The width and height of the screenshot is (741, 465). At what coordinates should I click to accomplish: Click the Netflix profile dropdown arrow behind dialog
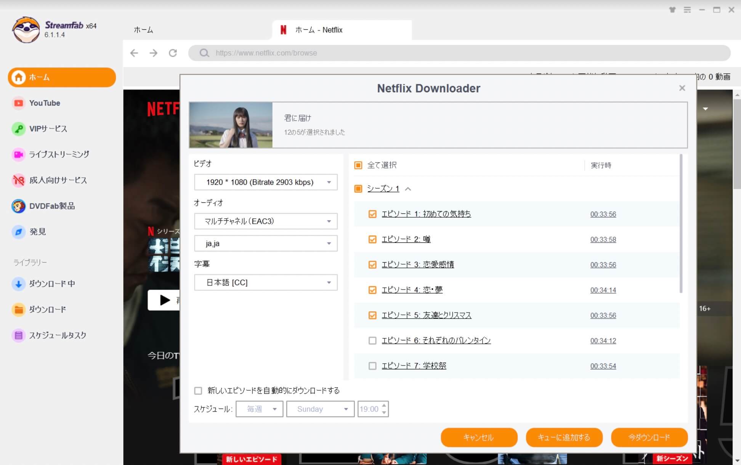point(706,109)
